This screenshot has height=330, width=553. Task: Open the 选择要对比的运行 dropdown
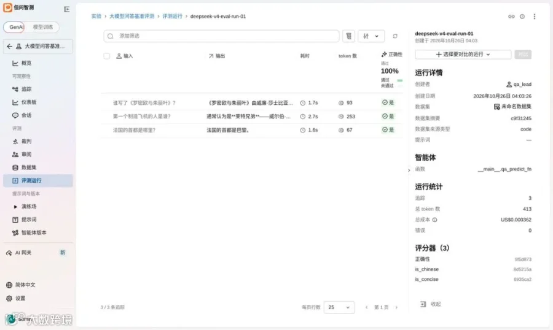pyautogui.click(x=463, y=54)
